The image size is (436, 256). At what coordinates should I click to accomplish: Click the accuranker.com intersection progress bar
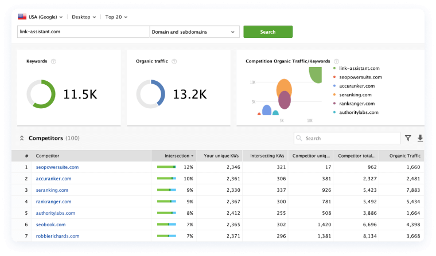coord(166,179)
